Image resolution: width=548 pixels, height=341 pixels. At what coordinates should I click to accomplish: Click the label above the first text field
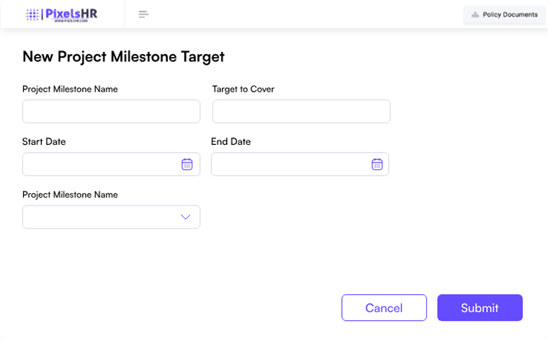(x=70, y=89)
